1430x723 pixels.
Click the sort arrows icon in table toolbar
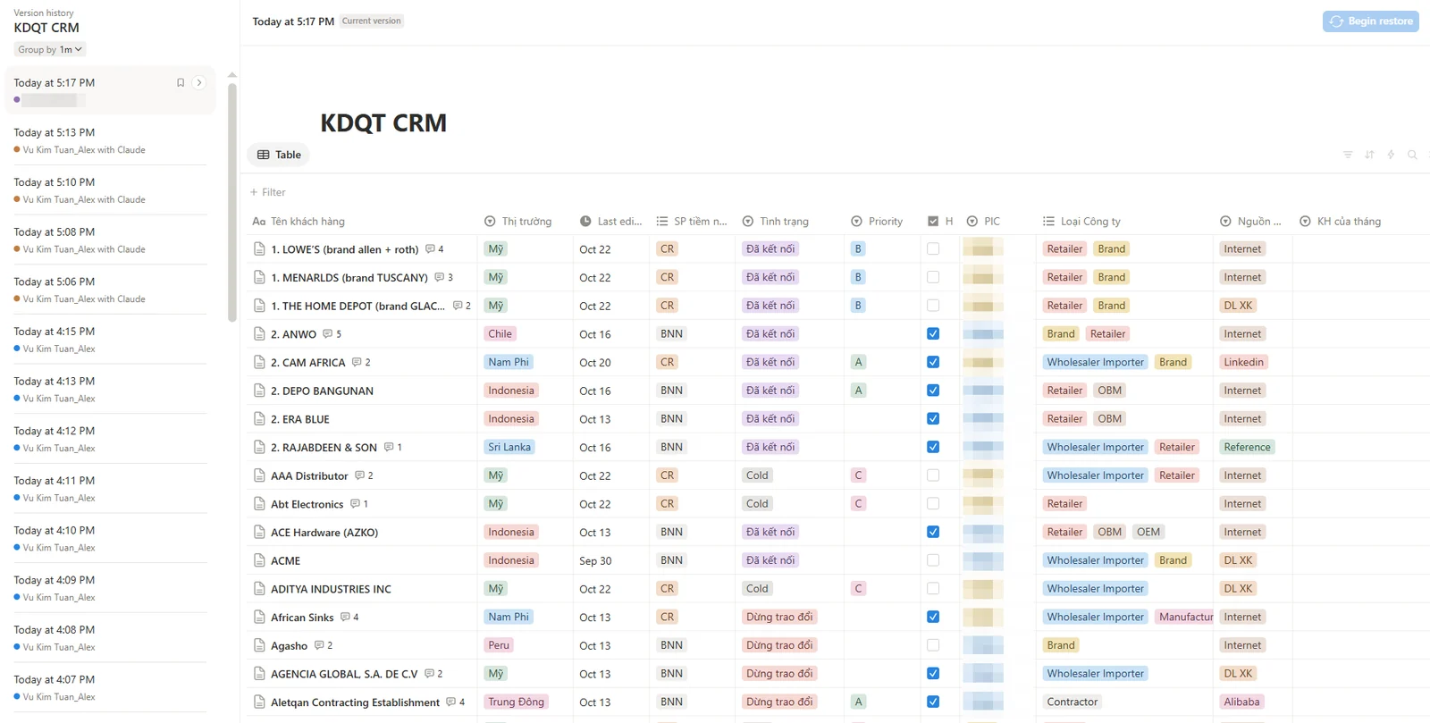click(x=1369, y=155)
